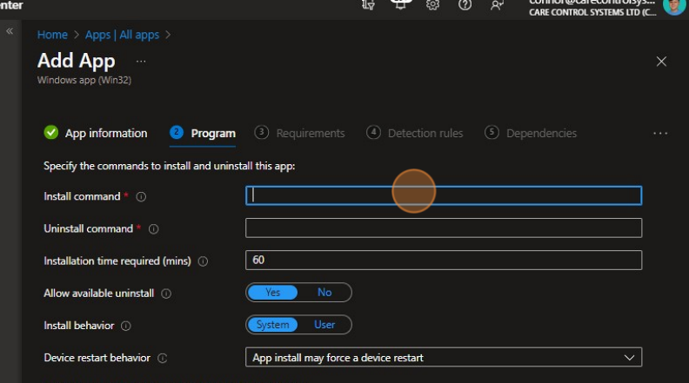Click info icon beside Installation time required

203,261
